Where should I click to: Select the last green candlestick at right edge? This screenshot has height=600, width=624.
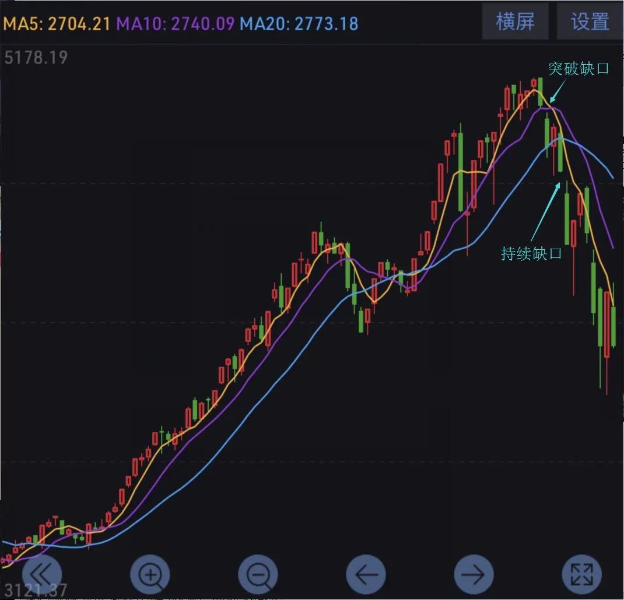pos(613,326)
